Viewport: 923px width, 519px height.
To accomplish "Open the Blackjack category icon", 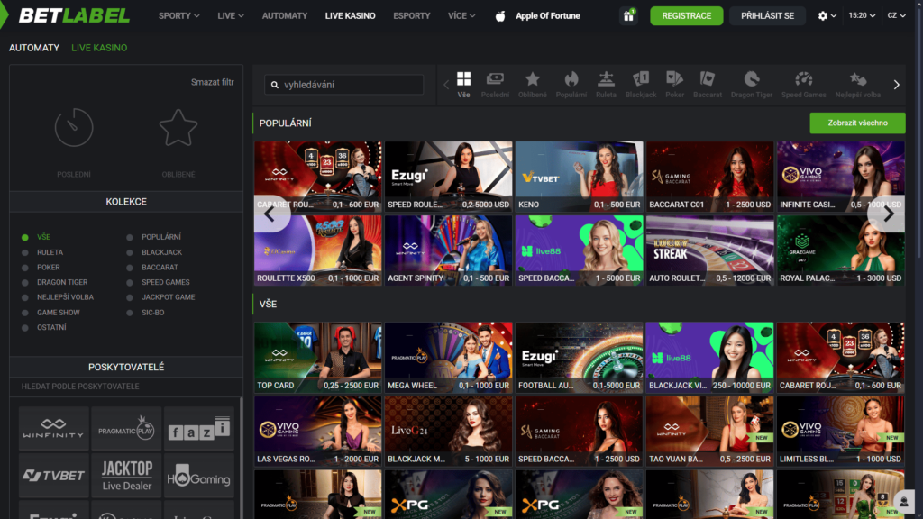I will (641, 84).
